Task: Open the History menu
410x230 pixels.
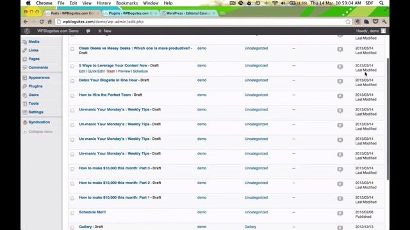Action: click(104, 3)
